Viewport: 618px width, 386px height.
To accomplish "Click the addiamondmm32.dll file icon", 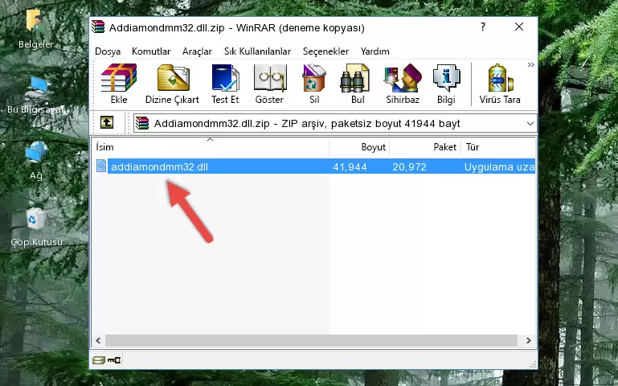I will [101, 166].
